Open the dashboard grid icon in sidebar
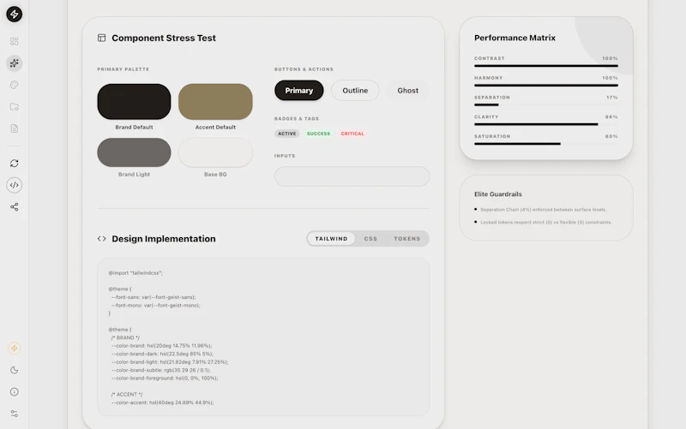Viewport: 686px width, 429px height. pos(15,41)
